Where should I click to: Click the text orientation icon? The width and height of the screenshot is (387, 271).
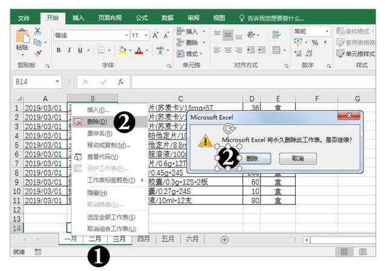[252, 35]
